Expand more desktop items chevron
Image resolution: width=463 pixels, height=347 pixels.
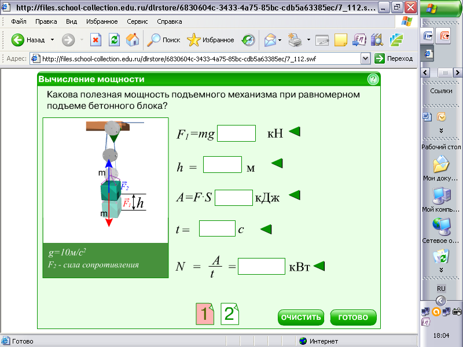[x=441, y=270]
